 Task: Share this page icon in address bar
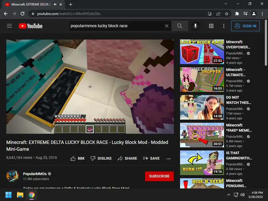218,14
